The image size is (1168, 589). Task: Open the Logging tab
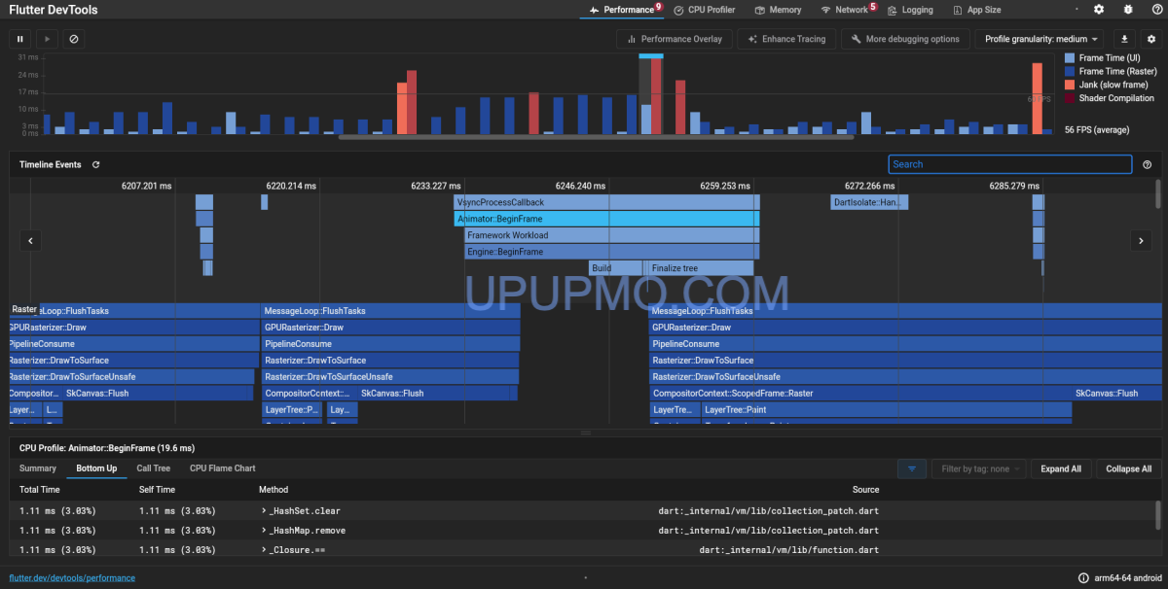tap(910, 10)
